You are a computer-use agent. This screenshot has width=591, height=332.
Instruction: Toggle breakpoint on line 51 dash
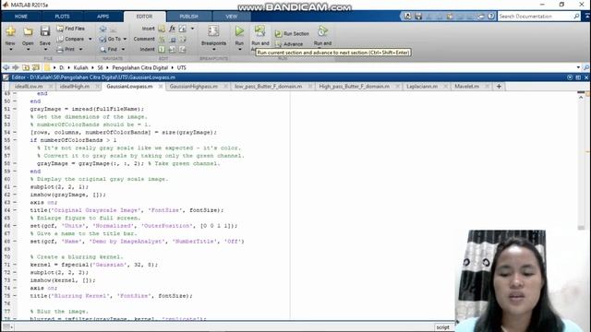point(15,109)
